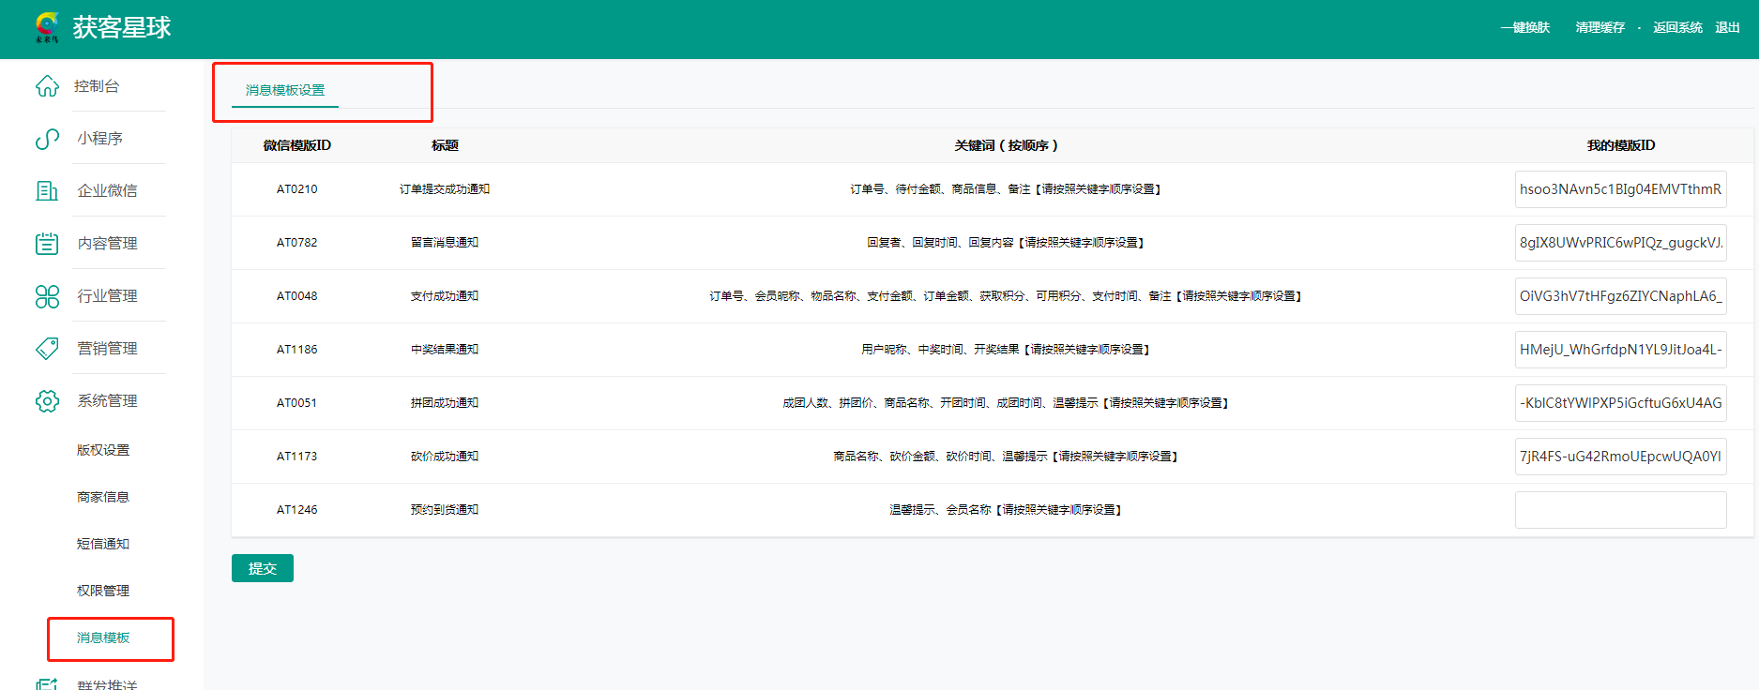Click the 小程序 mini-program icon
The image size is (1759, 690).
(x=47, y=139)
